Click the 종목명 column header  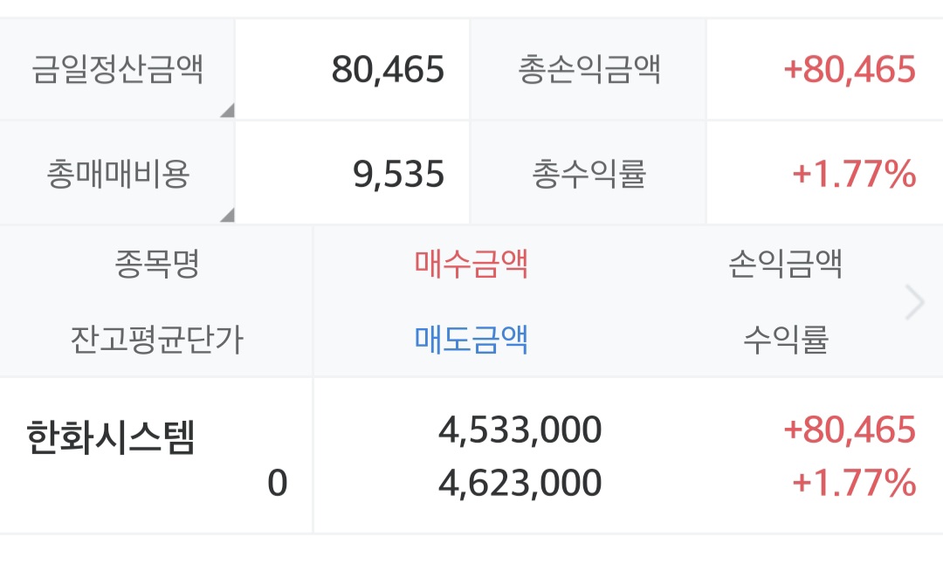click(157, 264)
